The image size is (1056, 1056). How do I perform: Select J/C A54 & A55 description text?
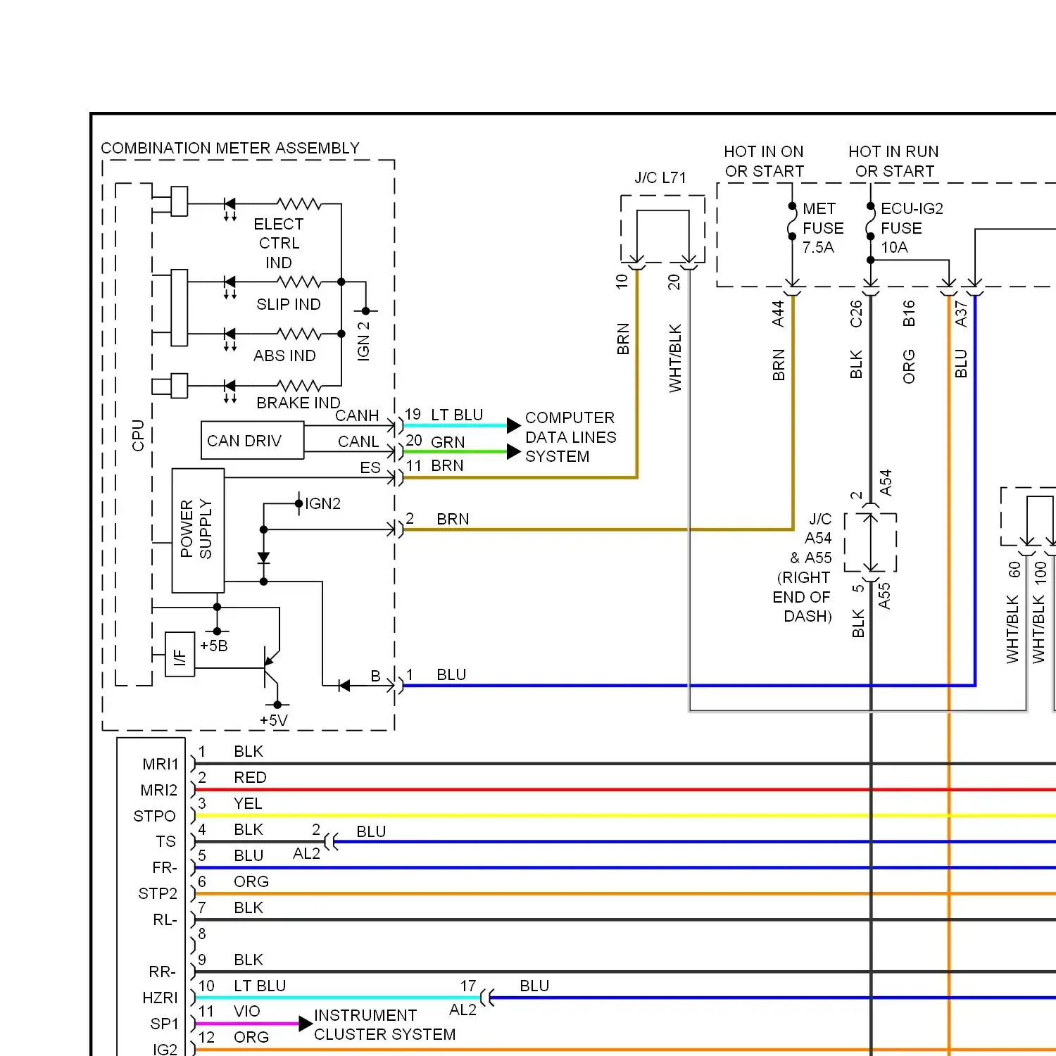coord(803,567)
